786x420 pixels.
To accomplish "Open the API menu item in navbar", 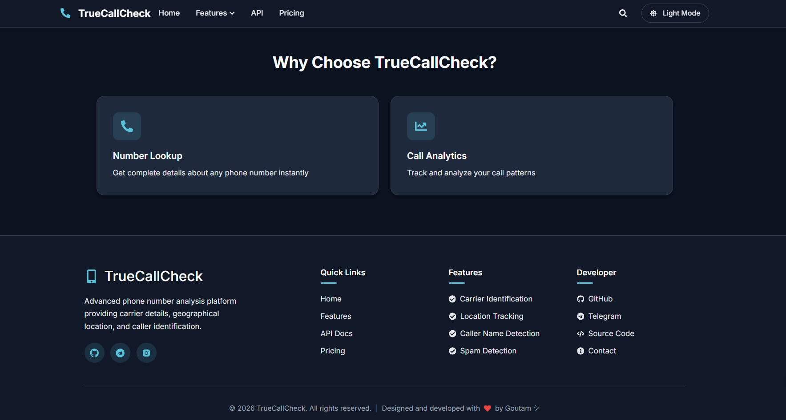I will click(x=257, y=13).
